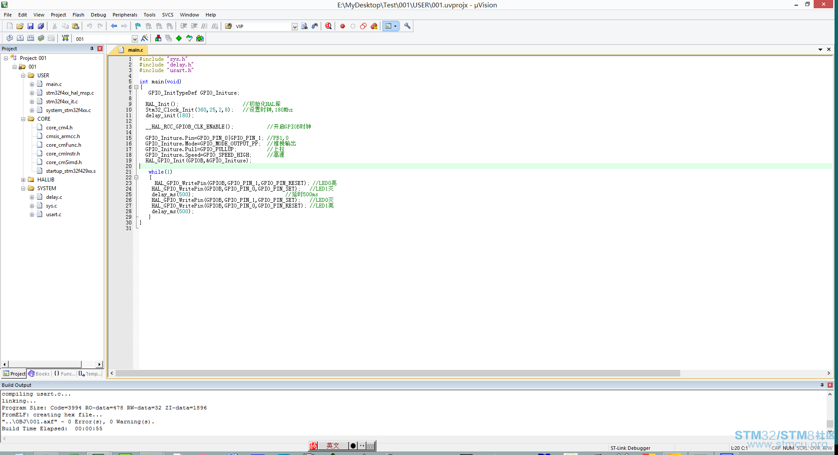This screenshot has width=838, height=455.
Task: Kill all breakpoints icon
Action: (x=374, y=26)
